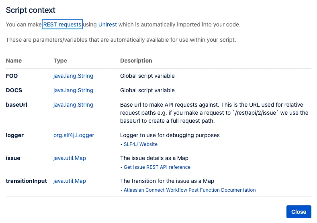Open Atlassian Connect Workflow Post Function Documentation

click(190, 190)
